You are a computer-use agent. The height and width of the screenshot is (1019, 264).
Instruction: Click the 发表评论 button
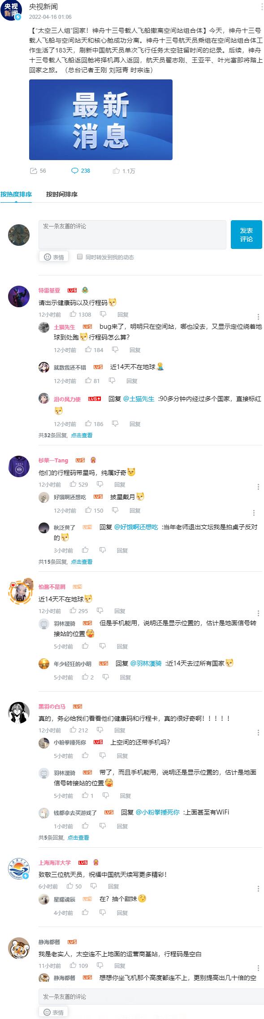247,235
